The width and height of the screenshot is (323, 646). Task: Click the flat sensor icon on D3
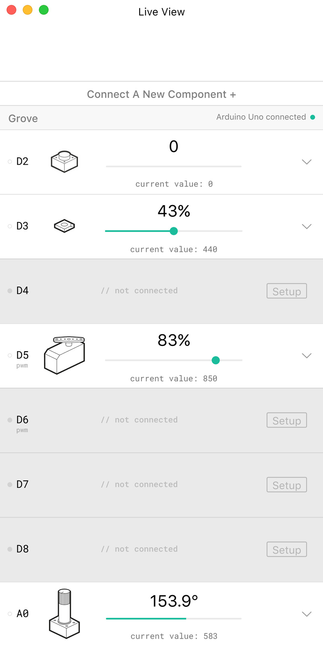[64, 226]
